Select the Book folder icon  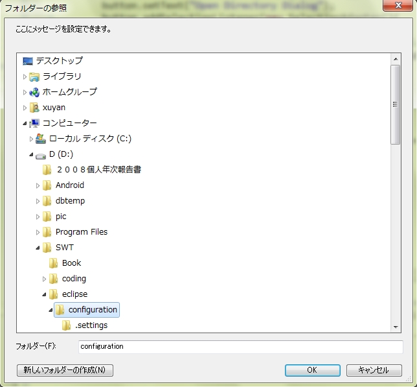coord(54,263)
